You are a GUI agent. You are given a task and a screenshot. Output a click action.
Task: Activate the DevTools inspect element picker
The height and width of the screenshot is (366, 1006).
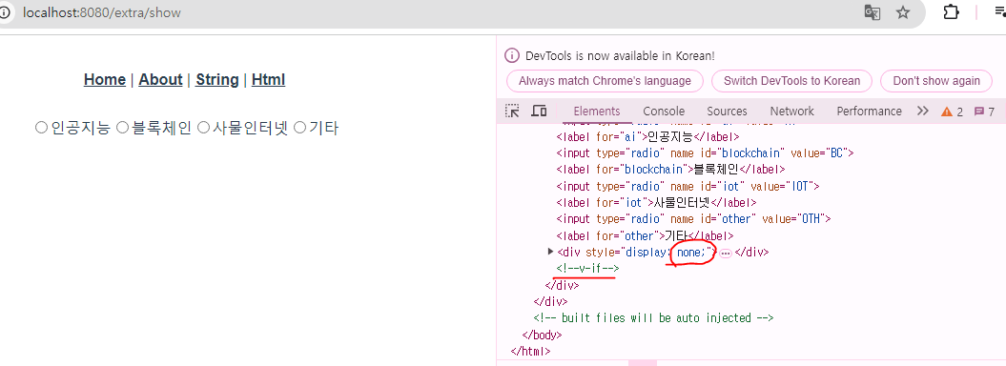(x=512, y=111)
